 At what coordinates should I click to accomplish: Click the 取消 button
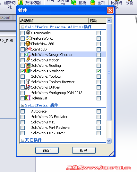click(x=84, y=150)
